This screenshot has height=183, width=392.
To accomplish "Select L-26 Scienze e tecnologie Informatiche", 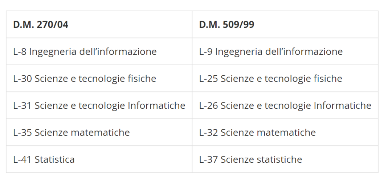I will (x=285, y=105).
